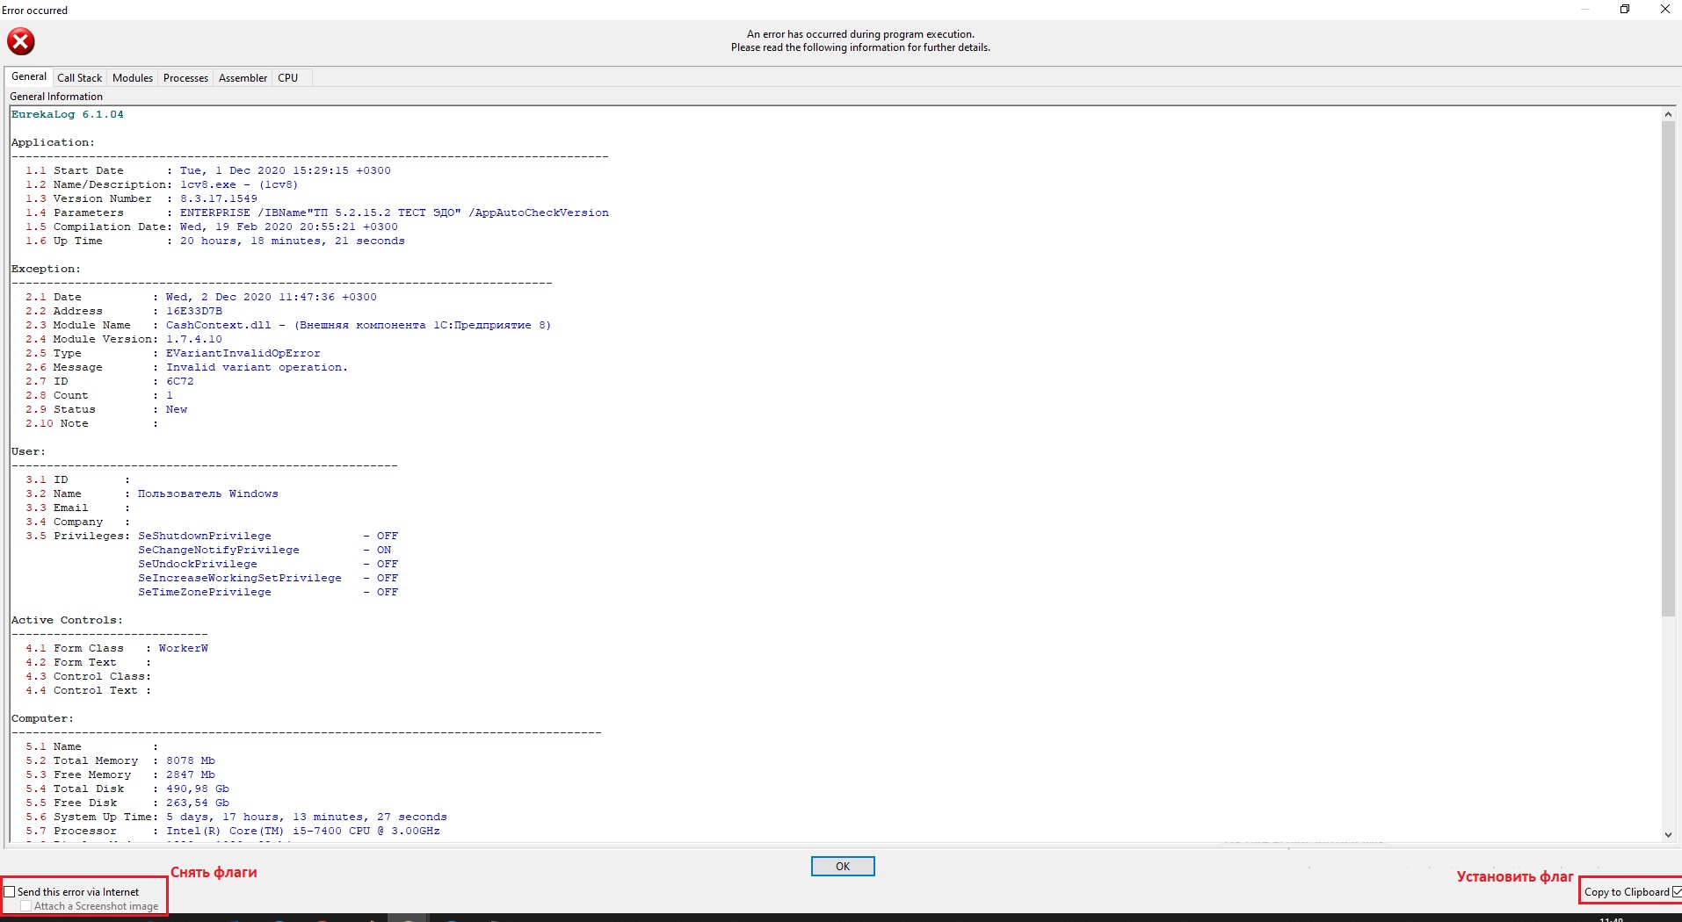Enable Send this error via Internet
This screenshot has height=922, width=1682.
point(11,891)
